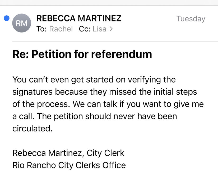The width and height of the screenshot is (218, 179).
Task: Click the divider line under the header
Action: [x=115, y=42]
